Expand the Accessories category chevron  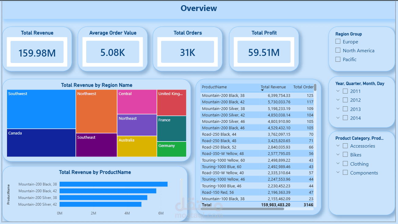pyautogui.click(x=338, y=146)
